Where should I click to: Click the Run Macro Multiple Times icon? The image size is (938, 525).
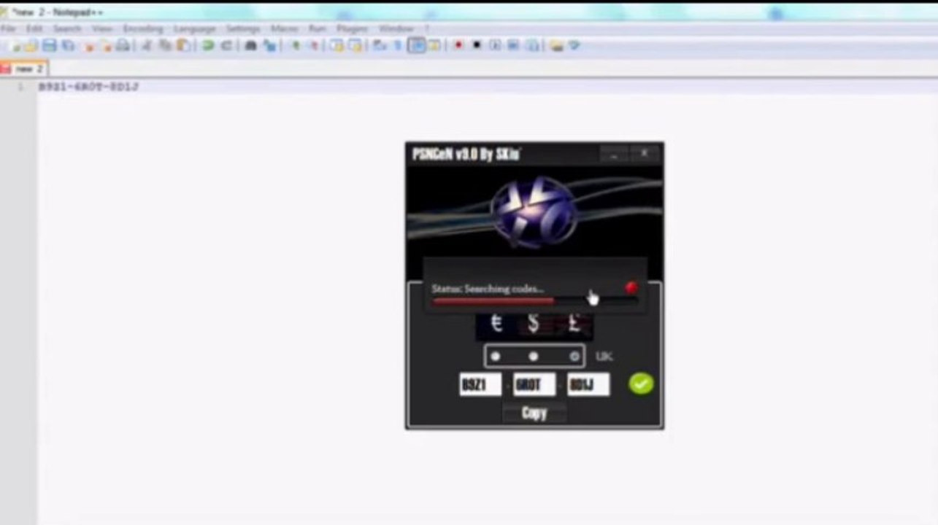513,45
